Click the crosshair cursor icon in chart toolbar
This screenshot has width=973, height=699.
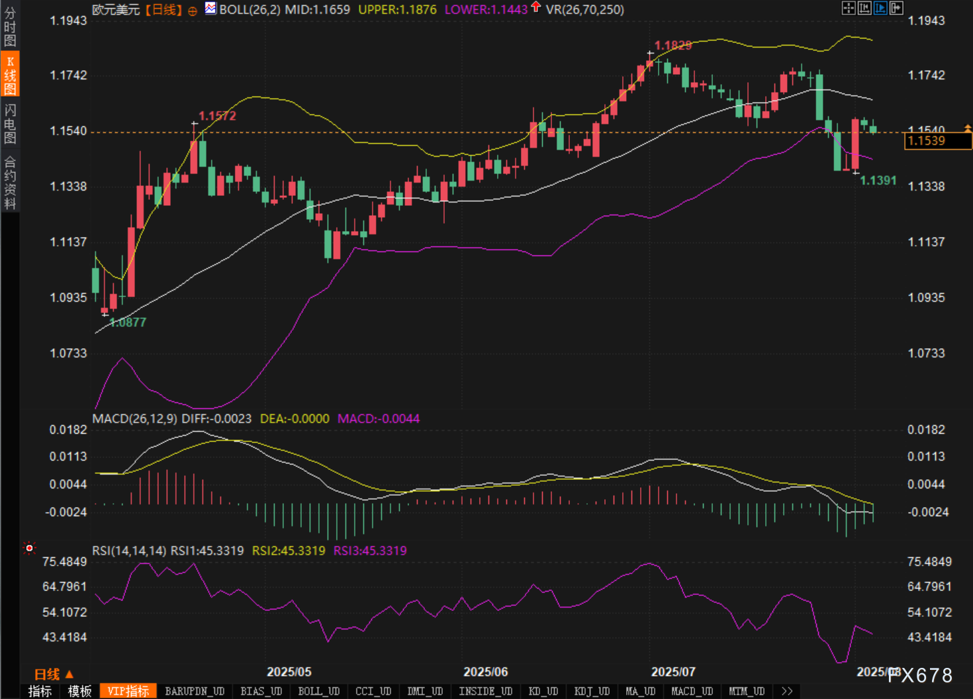(x=848, y=8)
